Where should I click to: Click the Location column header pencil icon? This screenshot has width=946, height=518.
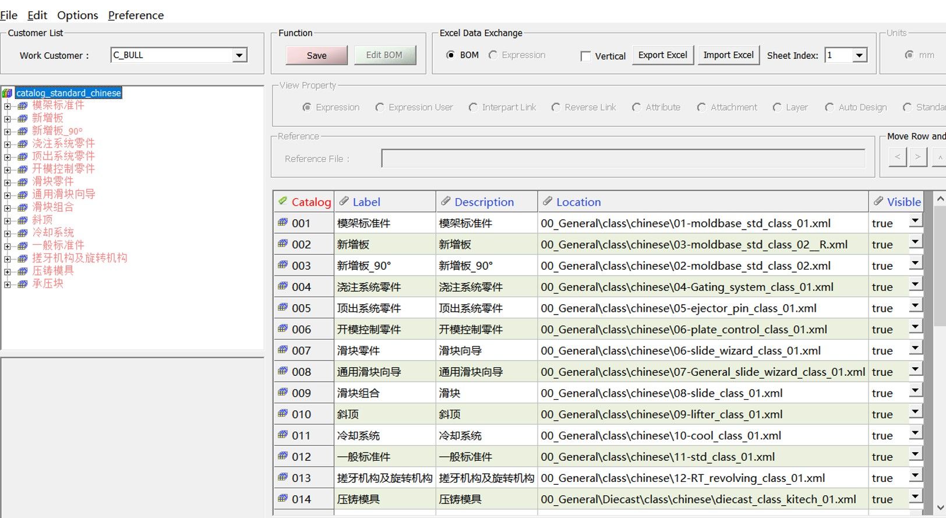tap(548, 201)
